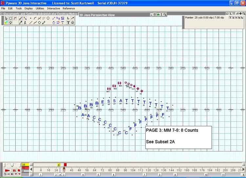Select the lasso selection tool
The height and width of the screenshot is (178, 246).
click(x=10, y=23)
